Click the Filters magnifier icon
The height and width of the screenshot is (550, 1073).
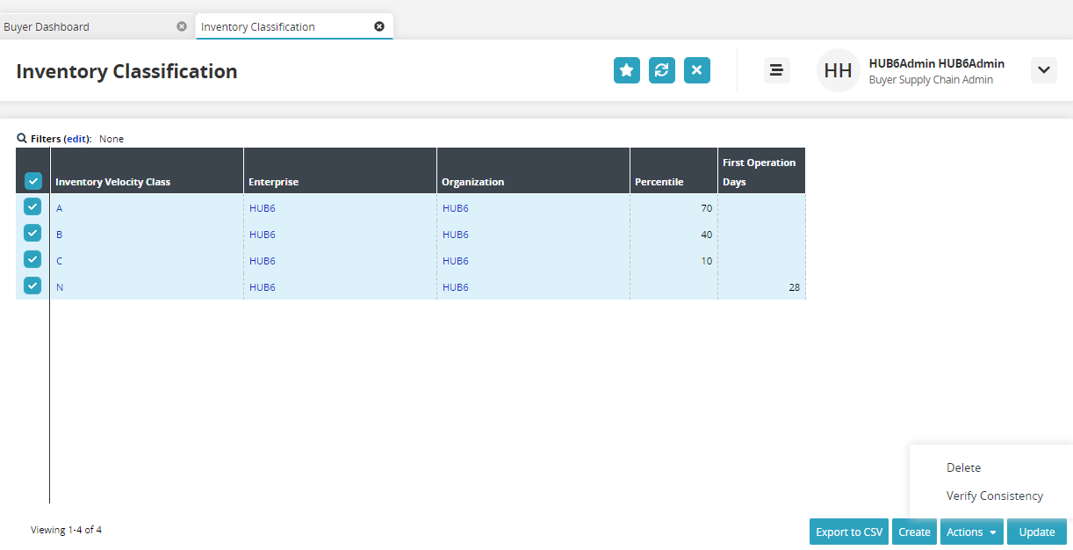point(22,139)
